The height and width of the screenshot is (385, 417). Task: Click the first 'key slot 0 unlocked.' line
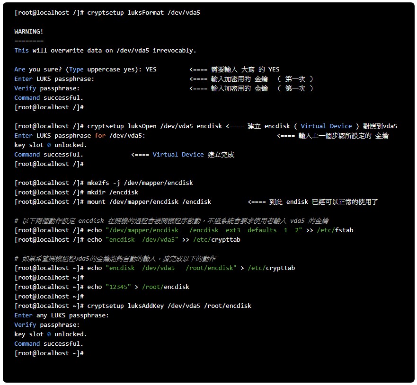[x=51, y=145]
